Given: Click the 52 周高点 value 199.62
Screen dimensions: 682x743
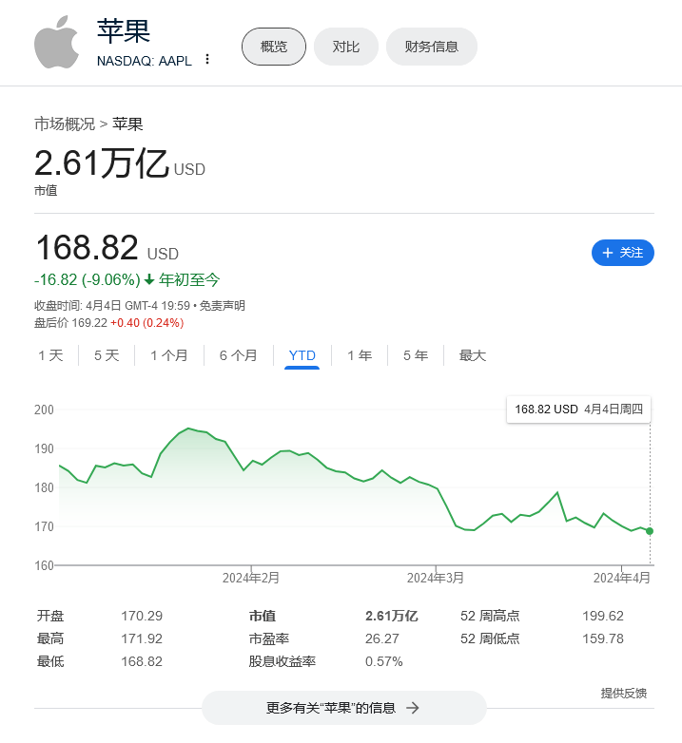Looking at the screenshot, I should [603, 616].
